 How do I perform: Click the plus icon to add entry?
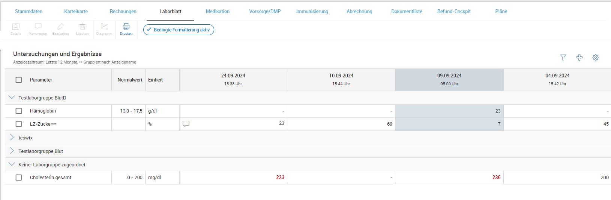tap(579, 57)
